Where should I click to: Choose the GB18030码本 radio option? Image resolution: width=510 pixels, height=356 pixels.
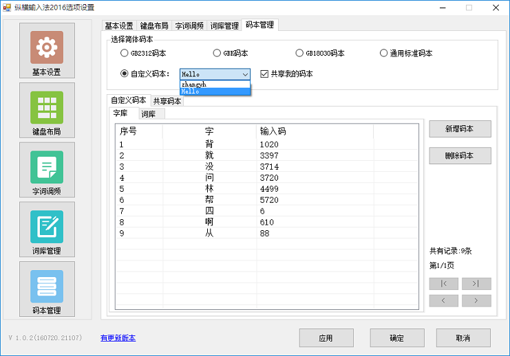pyautogui.click(x=299, y=53)
